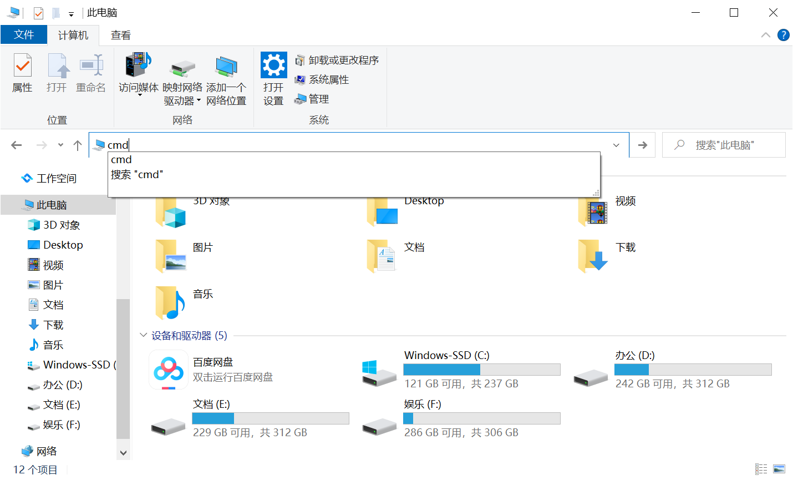Switch to the 查看 tab
The width and height of the screenshot is (793, 480).
tap(121, 34)
